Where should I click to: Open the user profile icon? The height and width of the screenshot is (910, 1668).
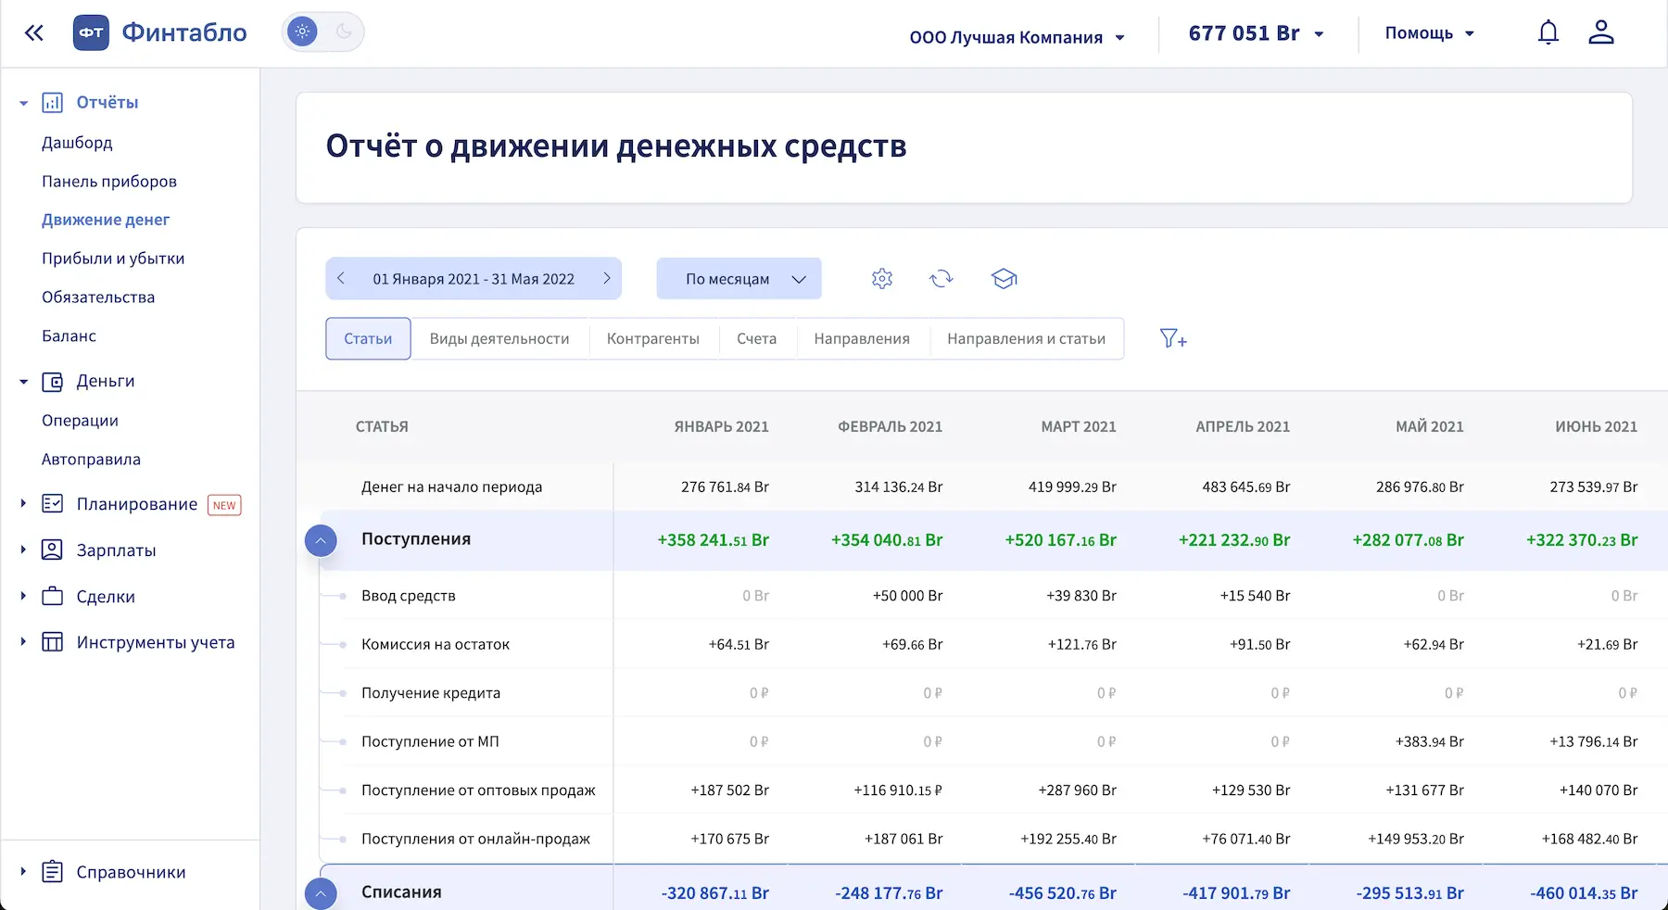1601,32
